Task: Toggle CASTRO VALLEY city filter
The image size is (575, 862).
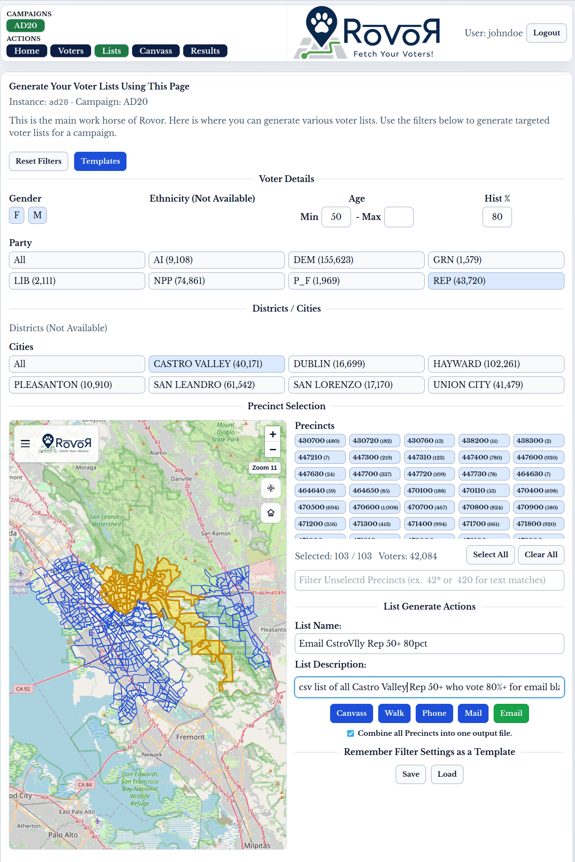Action: [x=216, y=364]
